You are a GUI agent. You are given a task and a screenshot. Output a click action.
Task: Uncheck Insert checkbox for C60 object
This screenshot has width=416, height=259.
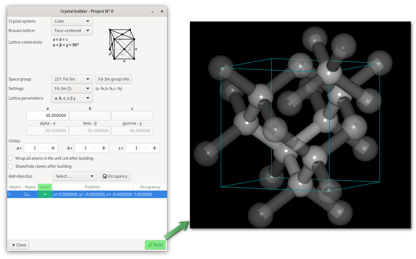[x=45, y=194]
